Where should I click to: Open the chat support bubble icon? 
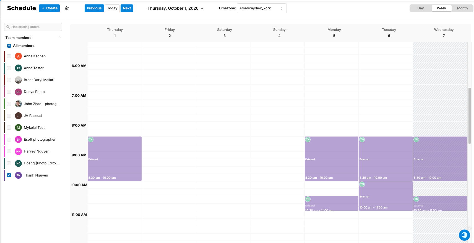(x=464, y=235)
